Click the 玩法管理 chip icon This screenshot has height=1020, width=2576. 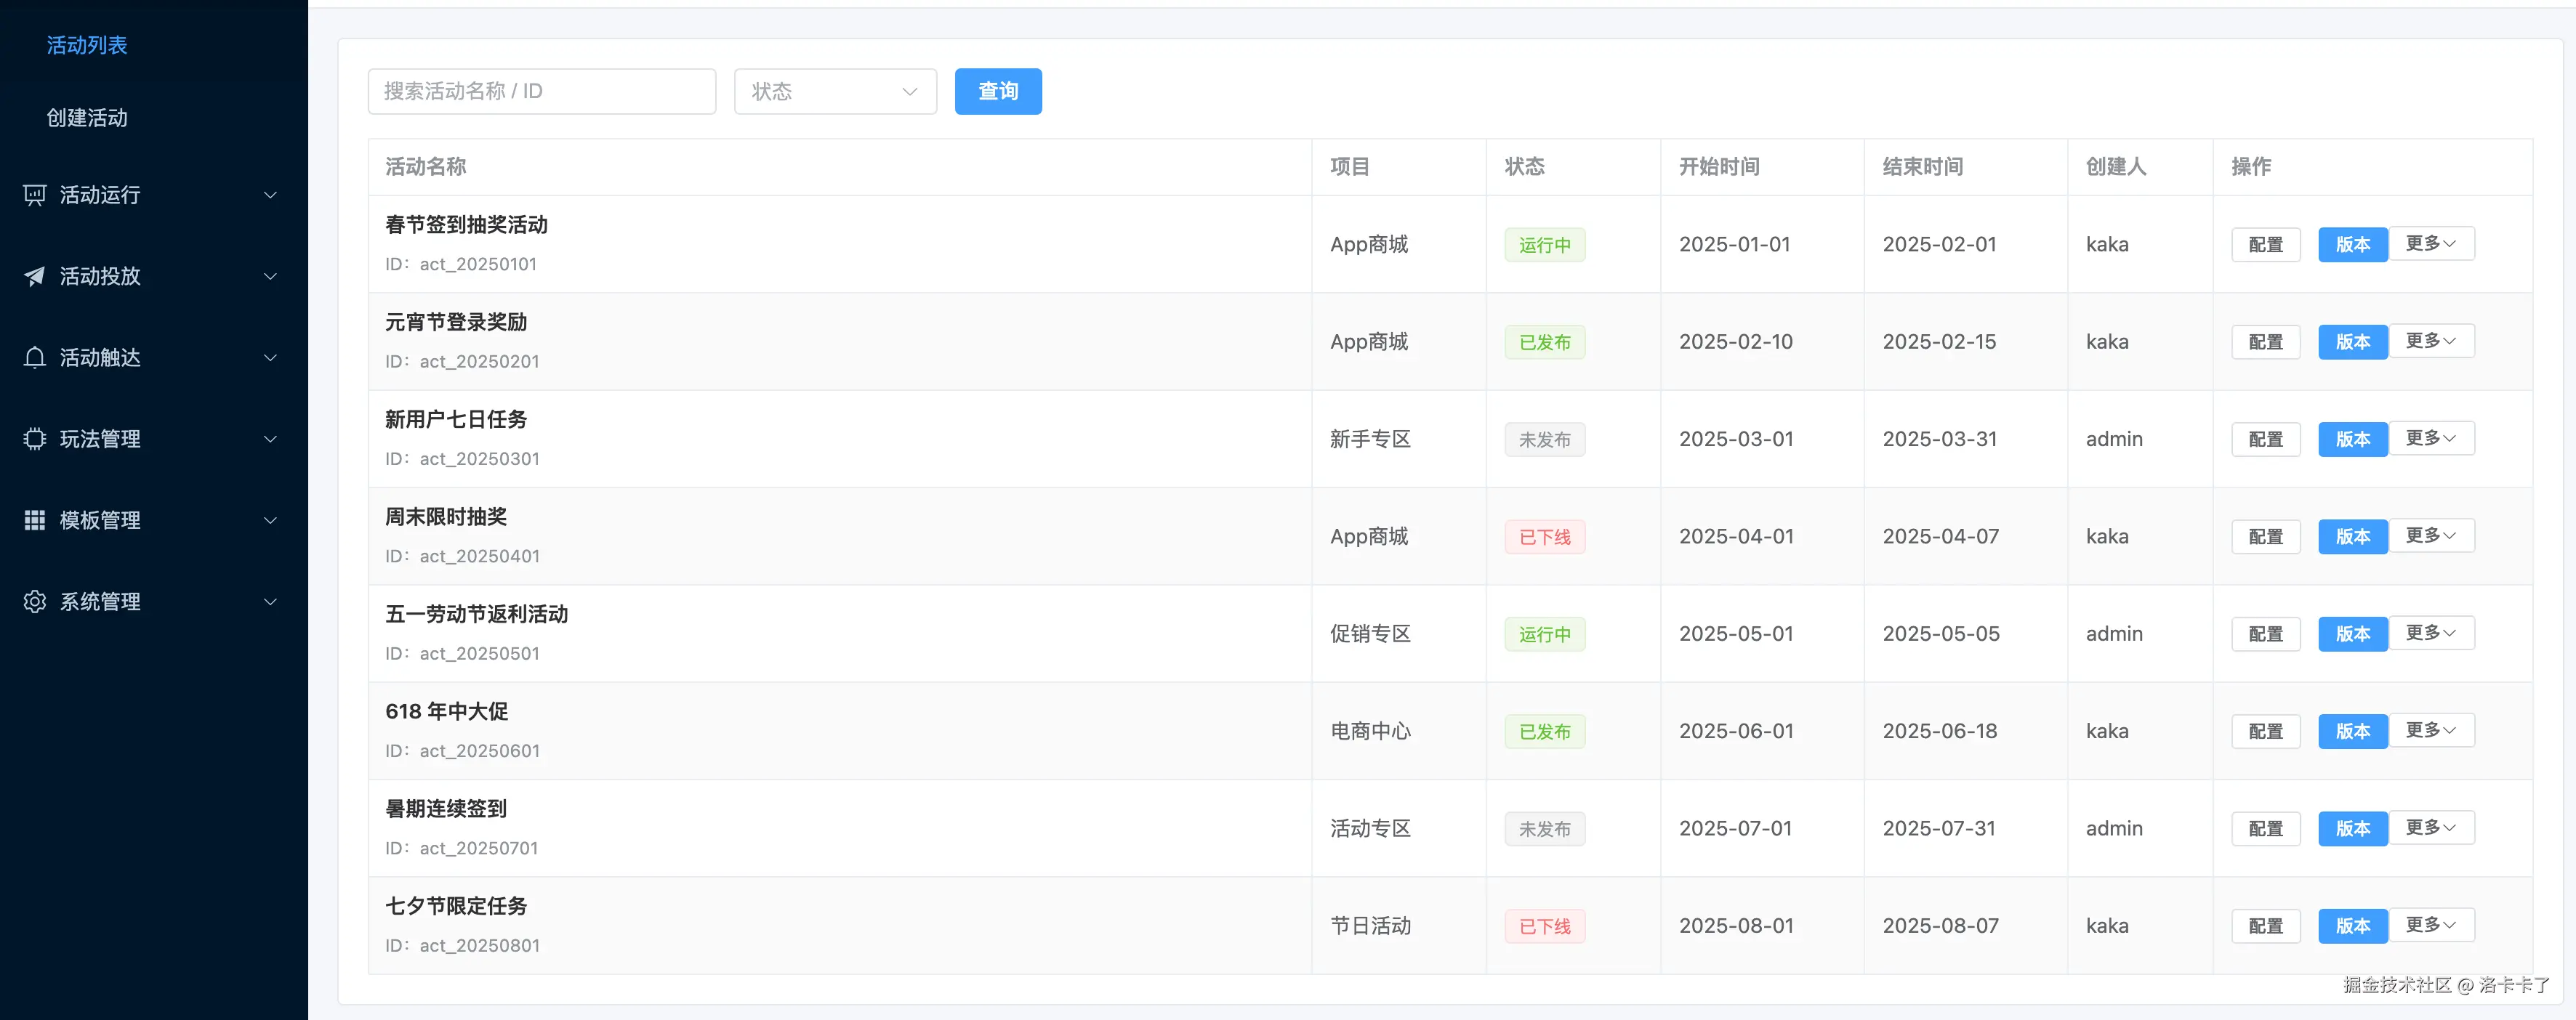[35, 439]
